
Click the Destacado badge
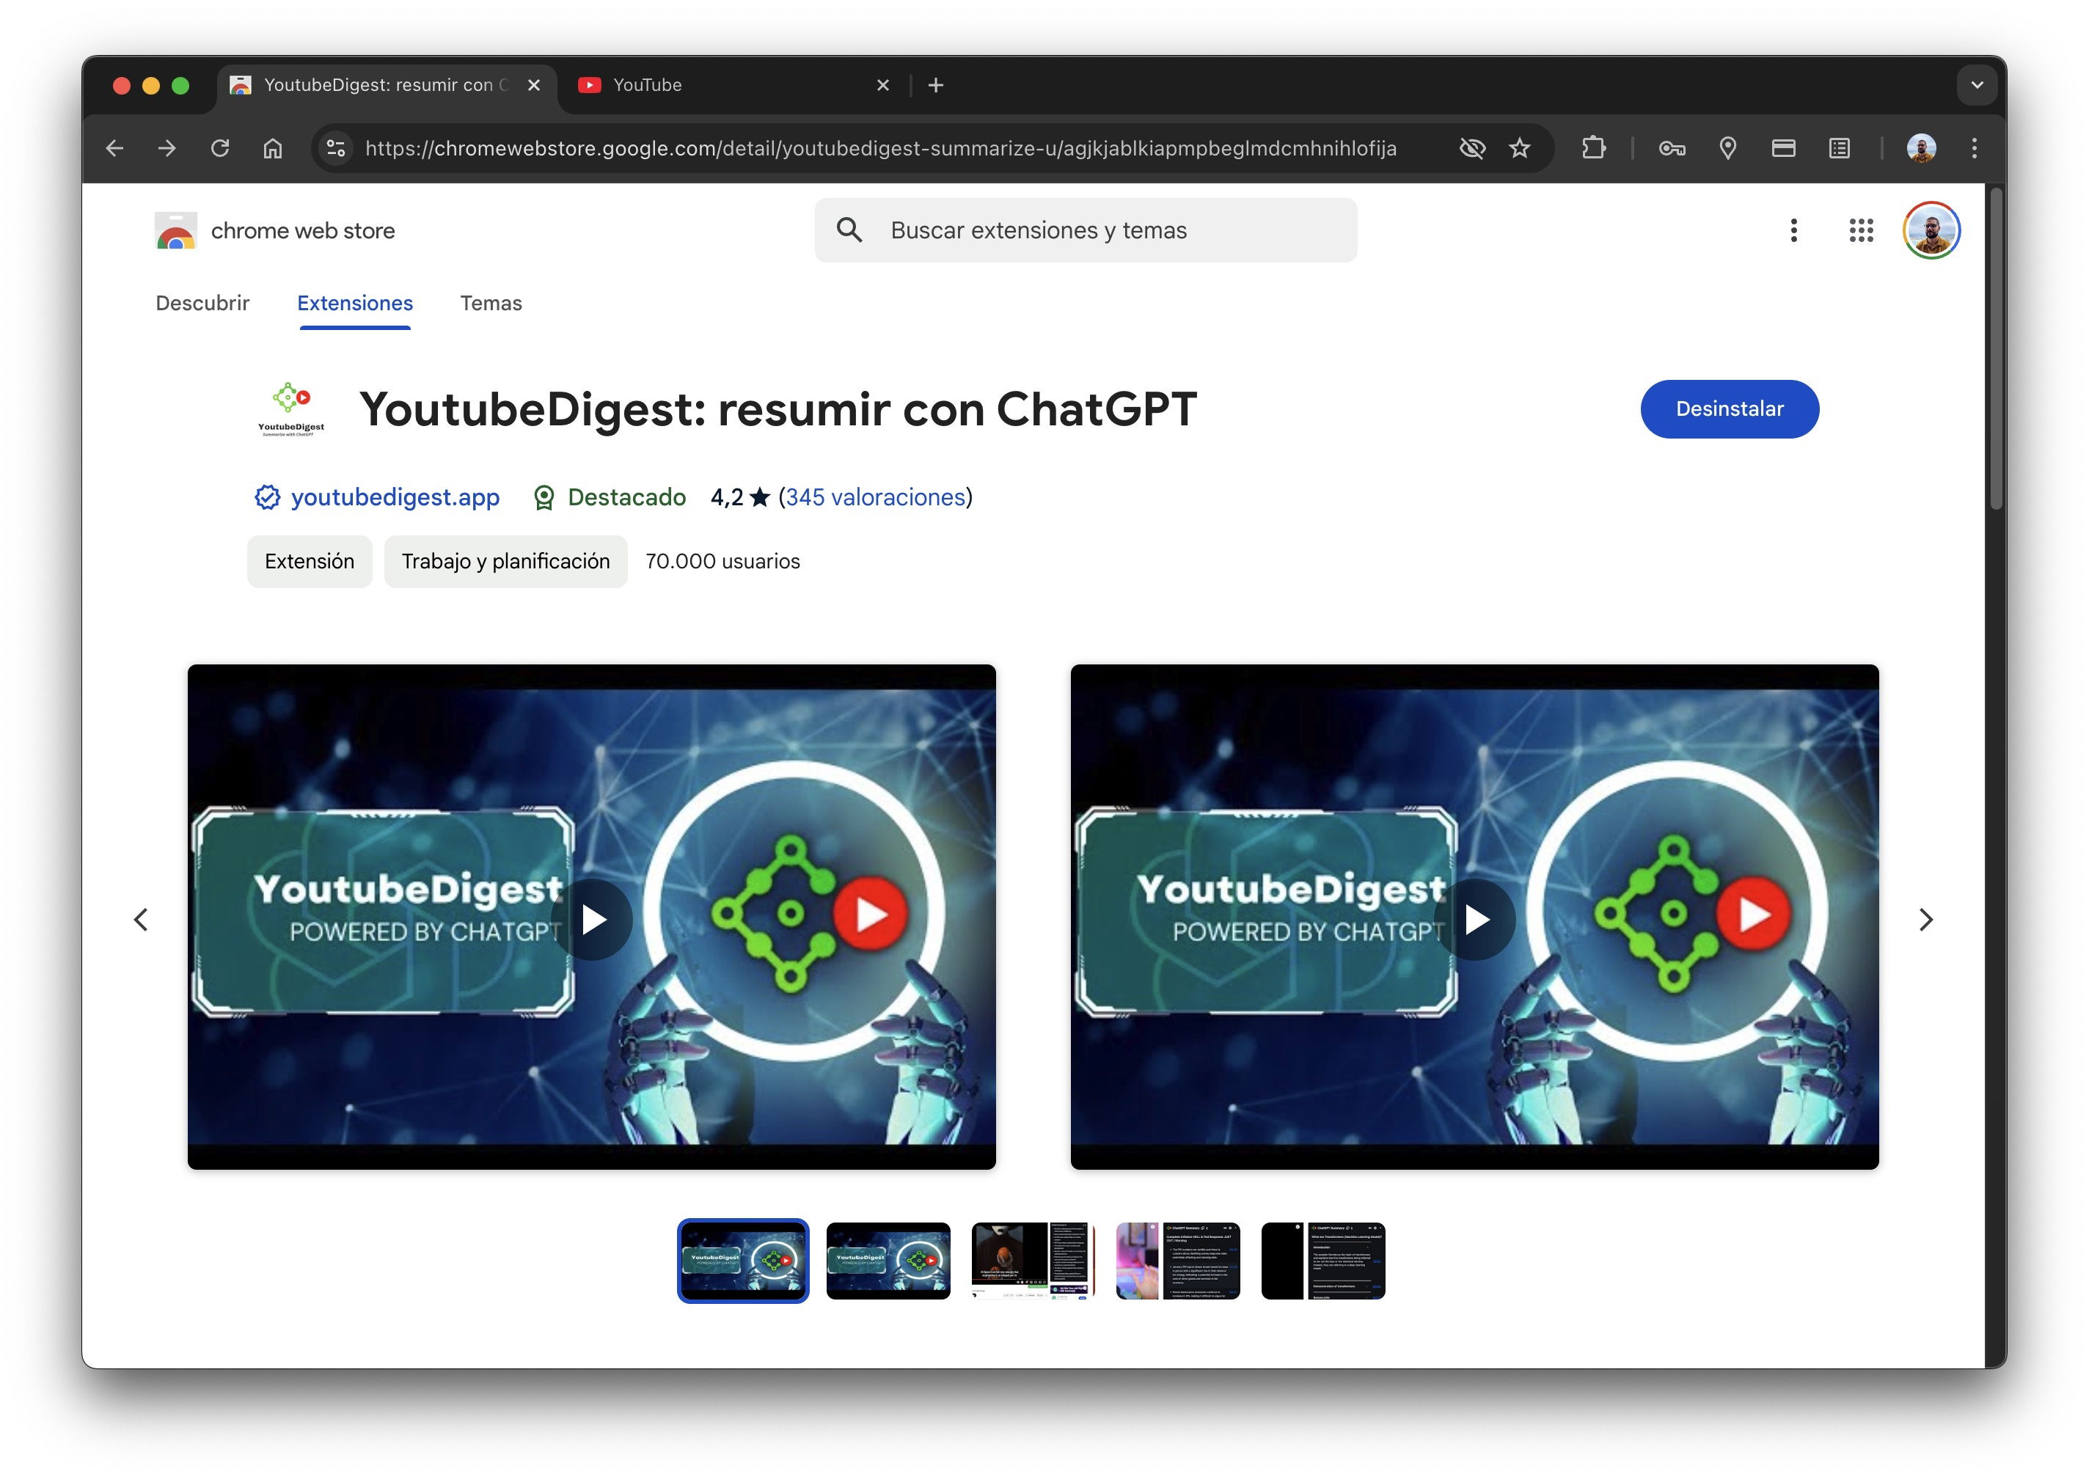point(610,496)
